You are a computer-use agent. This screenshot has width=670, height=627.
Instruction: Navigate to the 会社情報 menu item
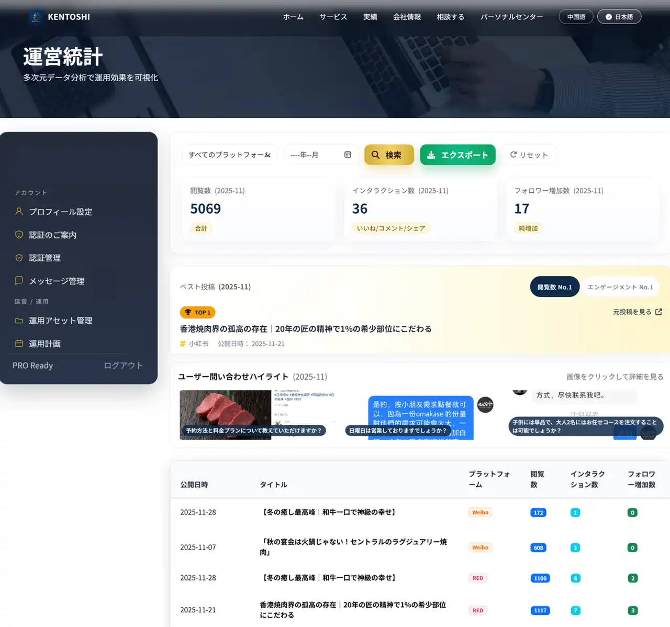408,17
